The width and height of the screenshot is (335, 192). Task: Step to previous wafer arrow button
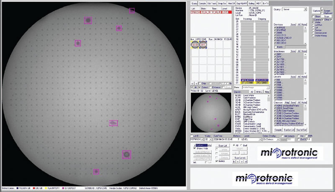(x=238, y=162)
